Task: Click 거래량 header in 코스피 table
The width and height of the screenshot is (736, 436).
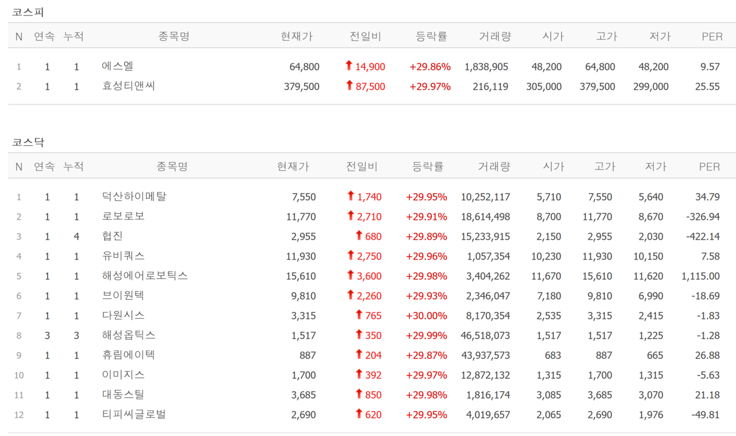Action: tap(495, 36)
